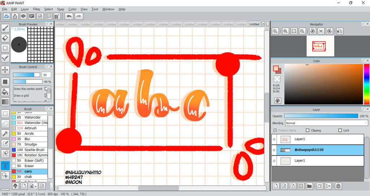Open the File menu
The height and width of the screenshot is (196, 370).
(4, 9)
